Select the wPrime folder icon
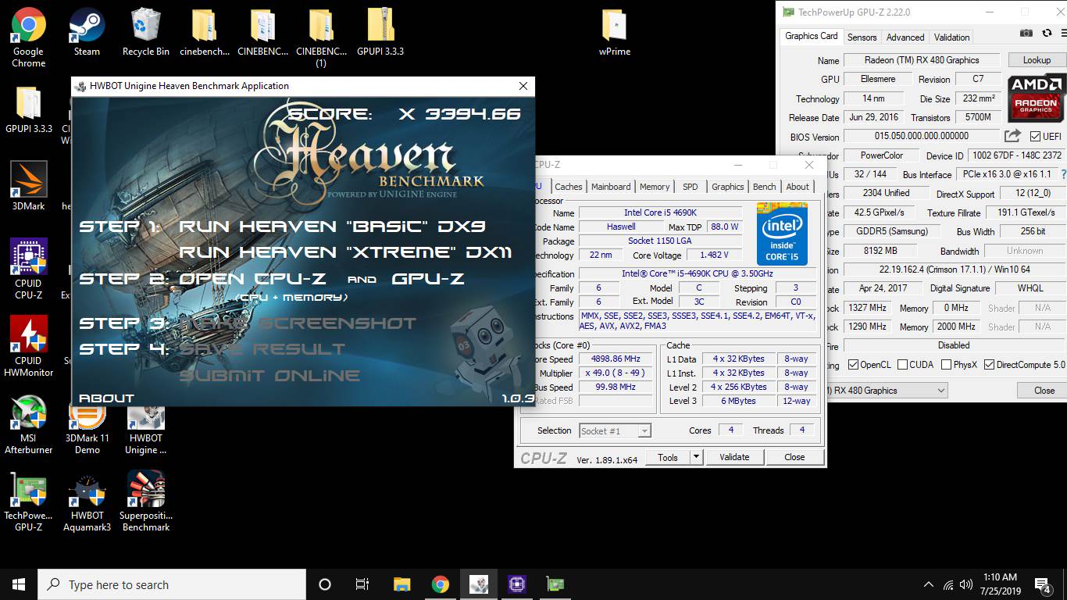Image resolution: width=1067 pixels, height=600 pixels. pyautogui.click(x=615, y=32)
